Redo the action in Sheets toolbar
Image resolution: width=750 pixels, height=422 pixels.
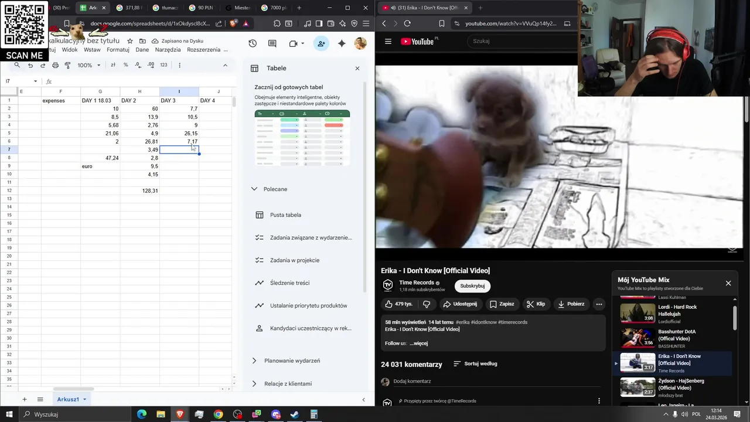coord(43,65)
